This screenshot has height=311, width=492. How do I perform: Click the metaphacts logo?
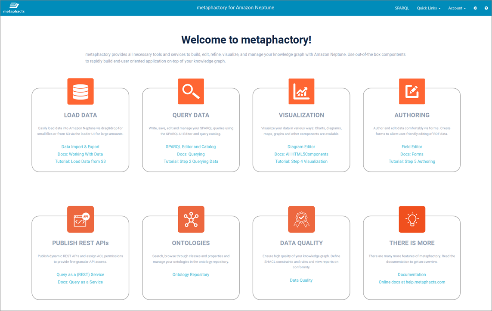click(x=14, y=8)
